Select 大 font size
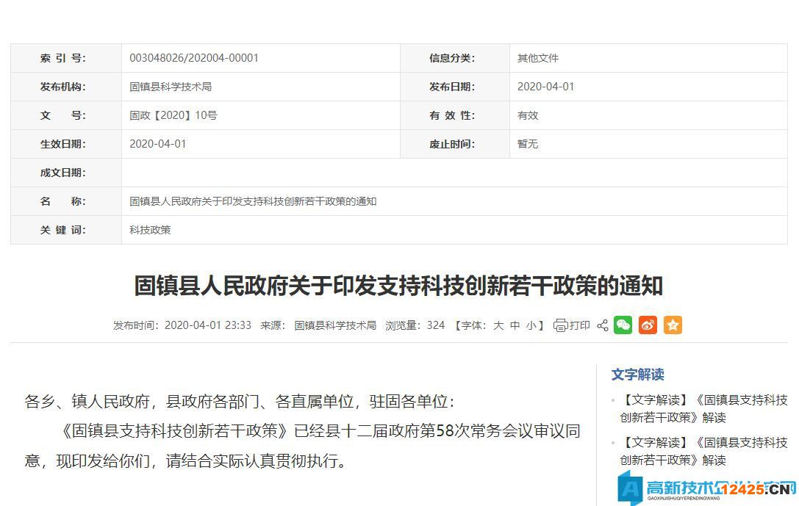 pyautogui.click(x=499, y=325)
